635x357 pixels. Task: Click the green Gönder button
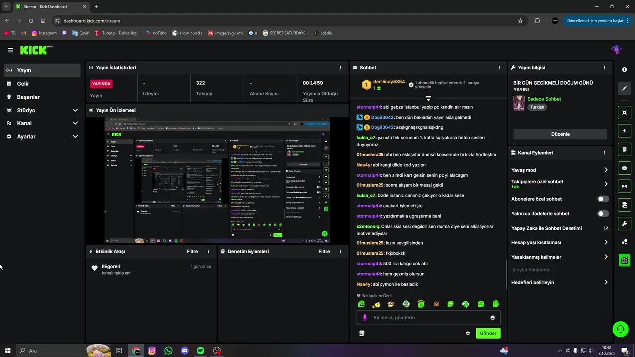tap(488, 333)
